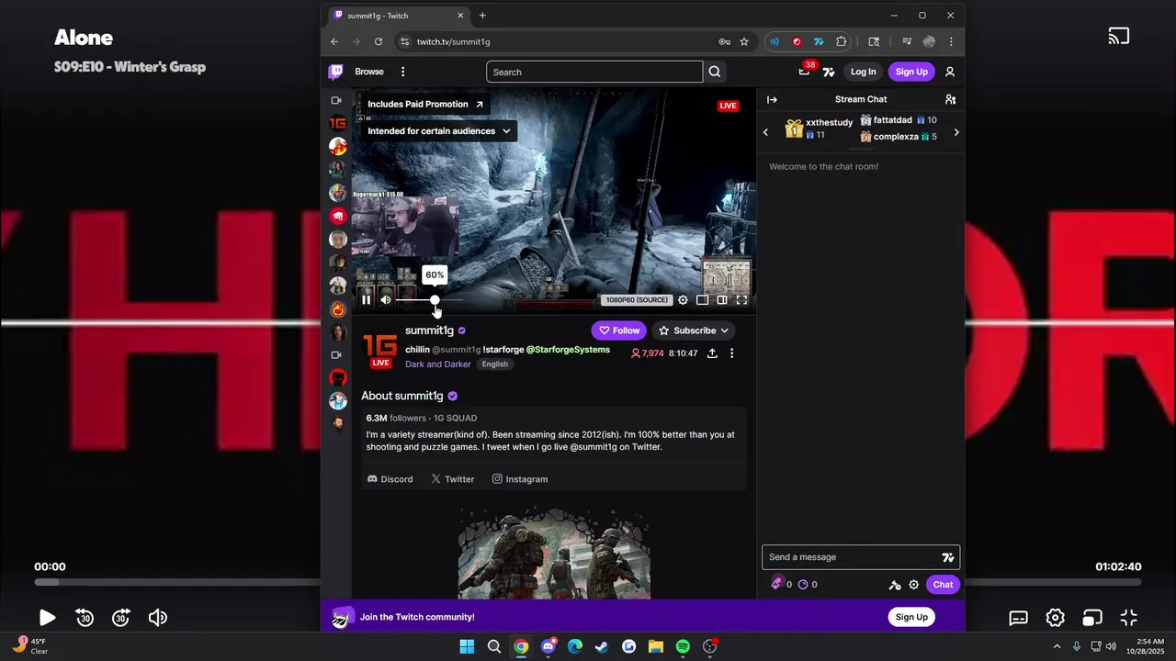This screenshot has width=1176, height=661.
Task: Expand Intended for certain audiences dropdown
Action: click(x=438, y=130)
